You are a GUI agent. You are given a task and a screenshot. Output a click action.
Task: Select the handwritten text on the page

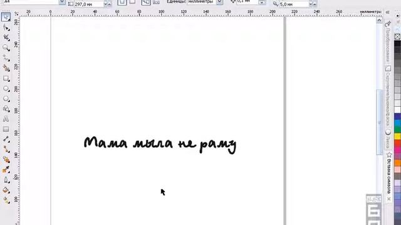(160, 144)
